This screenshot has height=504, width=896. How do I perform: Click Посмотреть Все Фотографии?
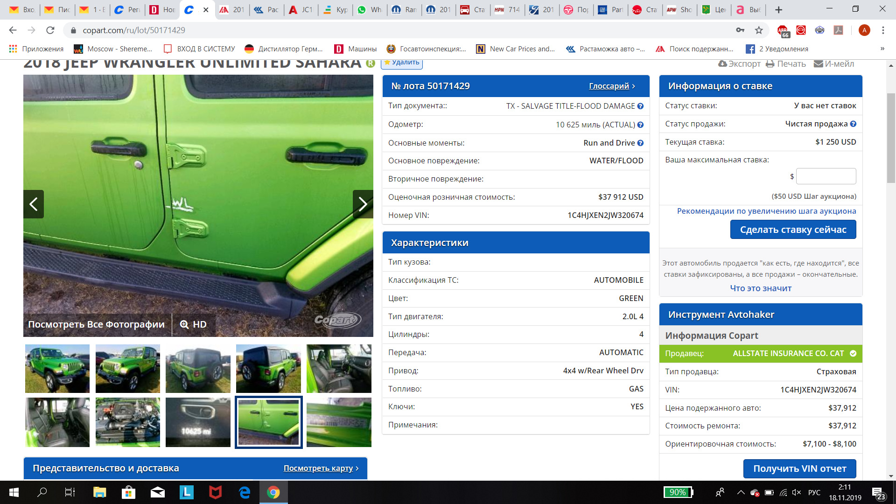(96, 324)
